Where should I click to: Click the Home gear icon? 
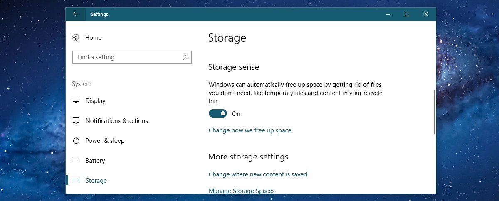76,37
